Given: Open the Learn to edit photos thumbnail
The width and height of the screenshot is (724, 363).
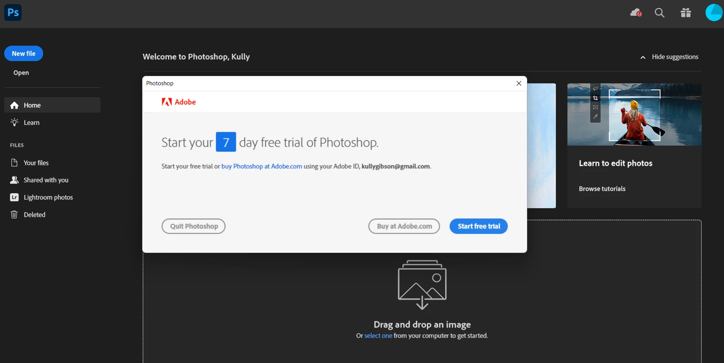Looking at the screenshot, I should (634, 114).
